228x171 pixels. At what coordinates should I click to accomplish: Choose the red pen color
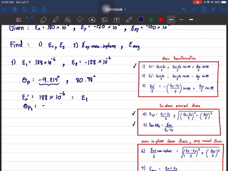point(161,19)
